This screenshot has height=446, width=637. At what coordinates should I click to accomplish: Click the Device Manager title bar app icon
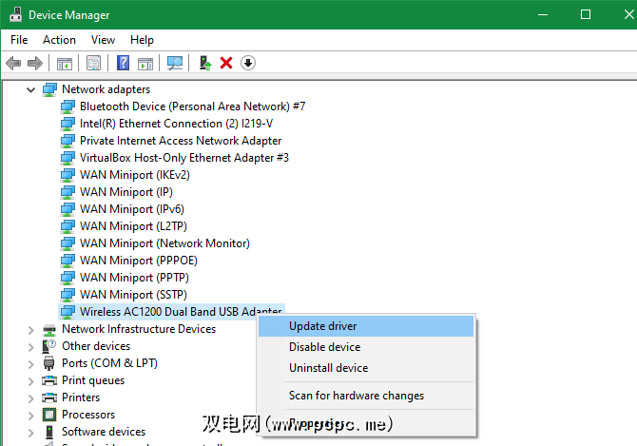15,14
